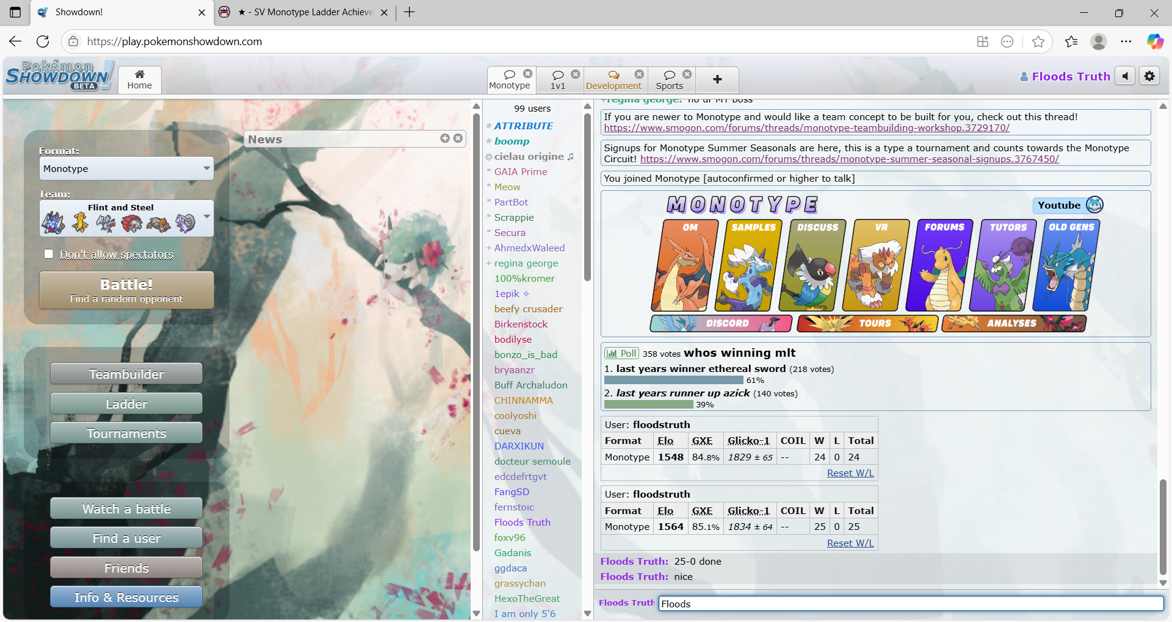Image resolution: width=1172 pixels, height=622 pixels.
Task: Open the OM Charizard banner card
Action: click(685, 265)
